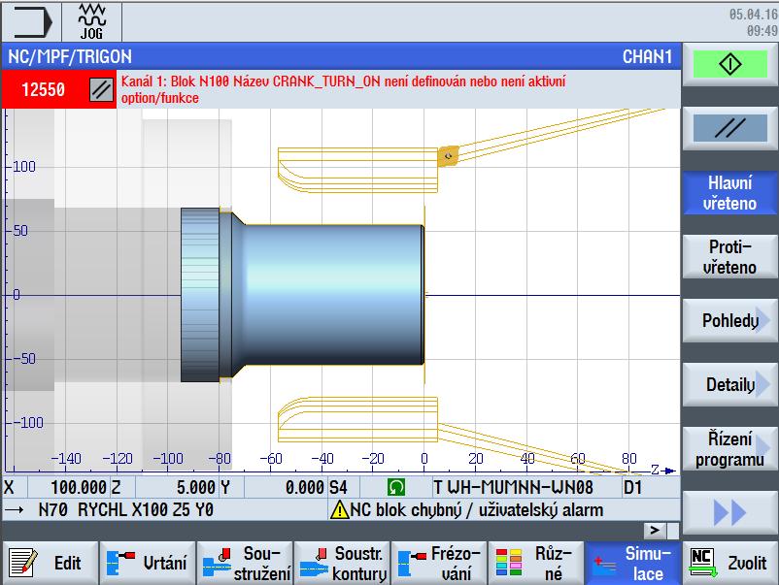The height and width of the screenshot is (585, 779).
Task: Select Hlavní vřeteno view
Action: pyautogui.click(x=729, y=193)
